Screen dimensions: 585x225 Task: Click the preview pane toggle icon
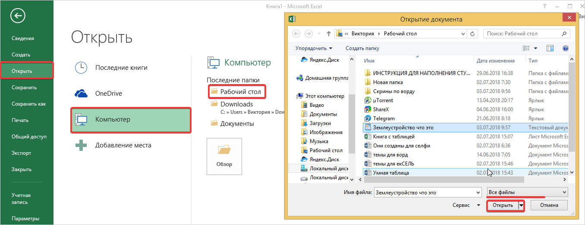(550, 48)
